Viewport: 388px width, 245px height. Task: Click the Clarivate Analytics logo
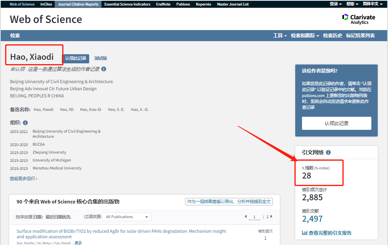click(359, 19)
